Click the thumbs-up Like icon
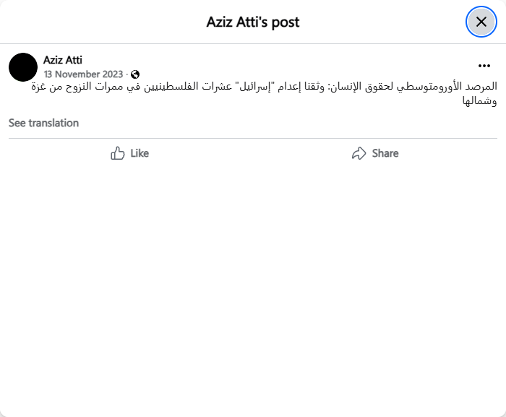This screenshot has height=417, width=506. pos(118,153)
